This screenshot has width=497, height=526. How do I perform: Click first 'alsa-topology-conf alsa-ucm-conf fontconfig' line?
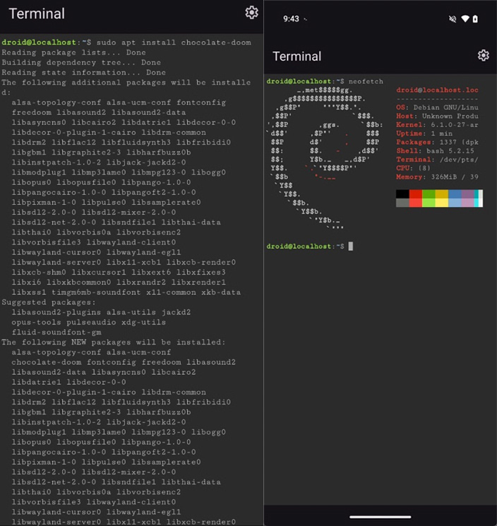pos(119,102)
